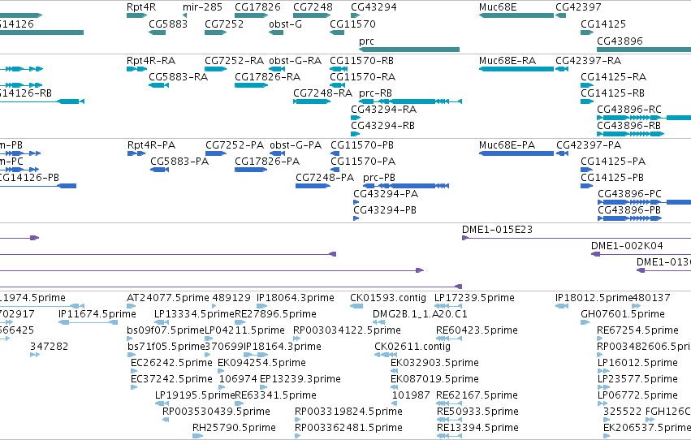The width and height of the screenshot is (691, 440).
Task: Click the CG17826-RA transcript label
Action: tap(267, 76)
